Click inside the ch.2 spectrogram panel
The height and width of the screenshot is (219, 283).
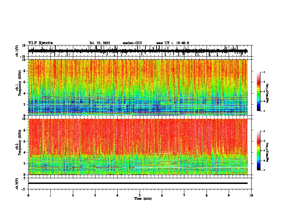(138, 147)
